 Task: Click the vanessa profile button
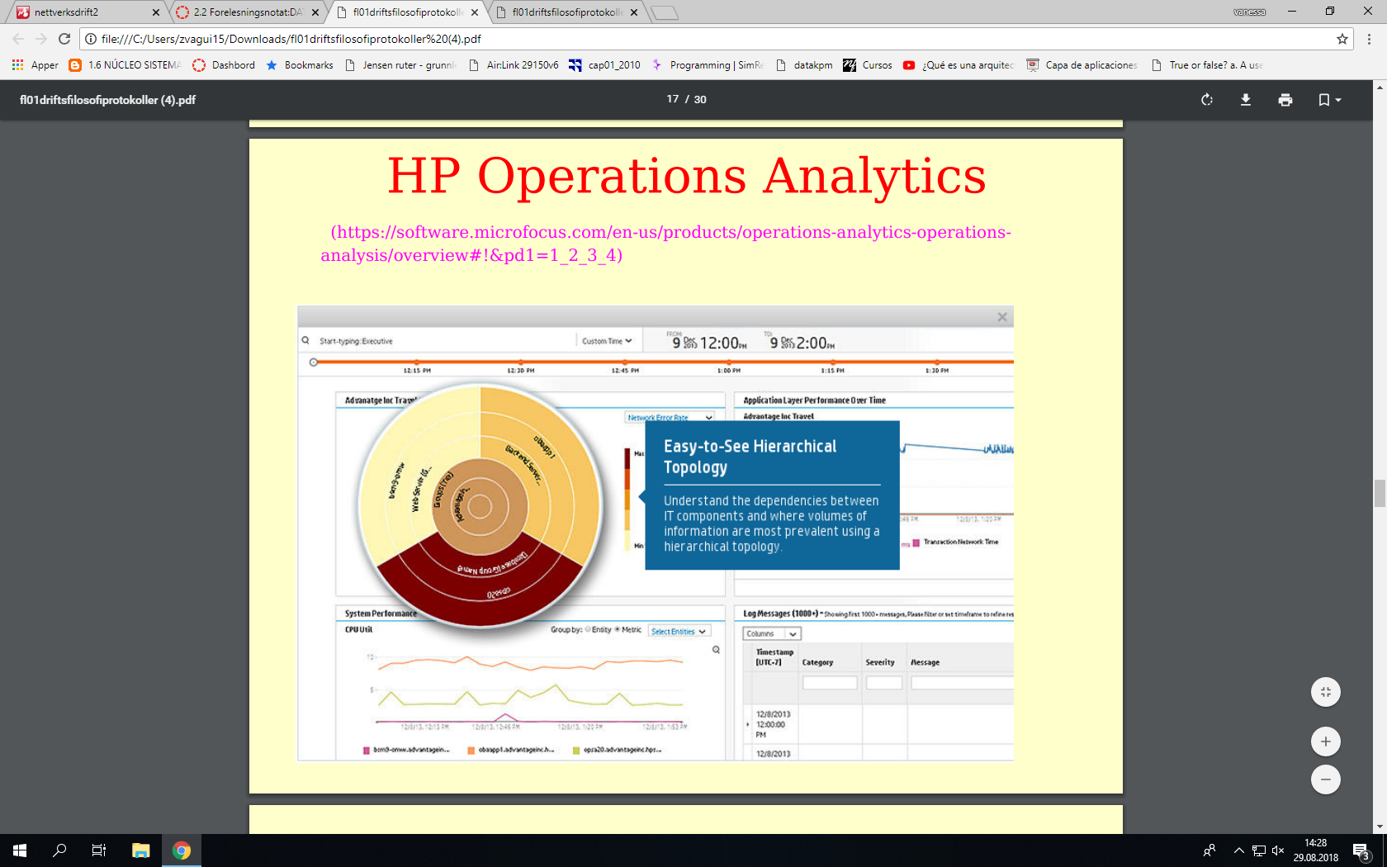(x=1250, y=12)
